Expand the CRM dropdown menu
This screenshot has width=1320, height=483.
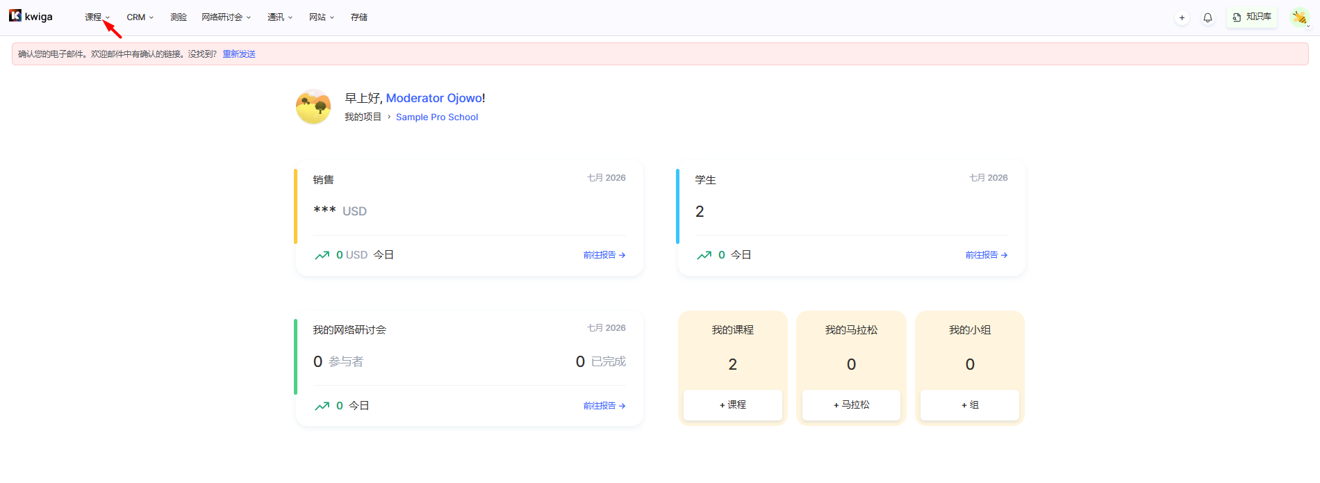pyautogui.click(x=140, y=17)
